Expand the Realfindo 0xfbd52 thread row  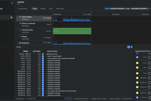[x=47, y=61]
